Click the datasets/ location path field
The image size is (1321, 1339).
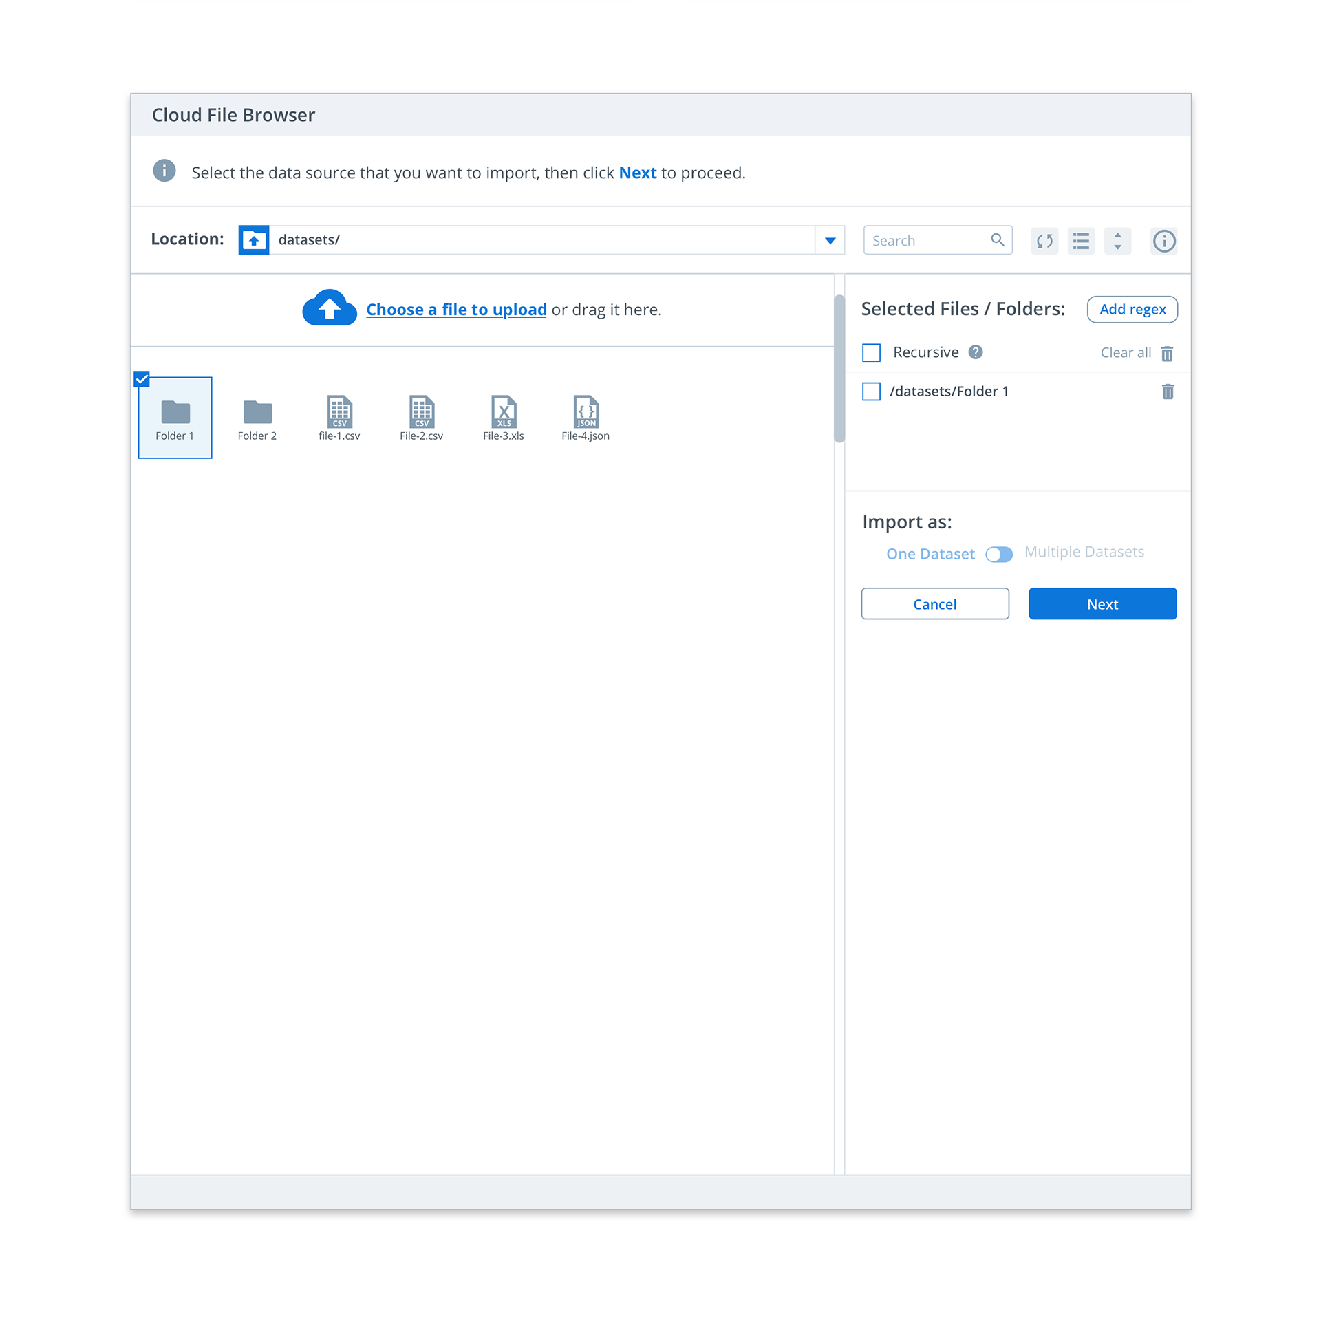click(542, 240)
